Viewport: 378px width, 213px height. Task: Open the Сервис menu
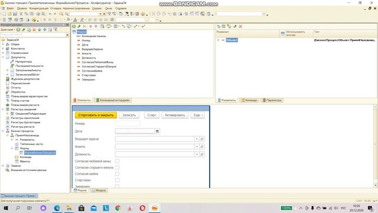[97, 8]
